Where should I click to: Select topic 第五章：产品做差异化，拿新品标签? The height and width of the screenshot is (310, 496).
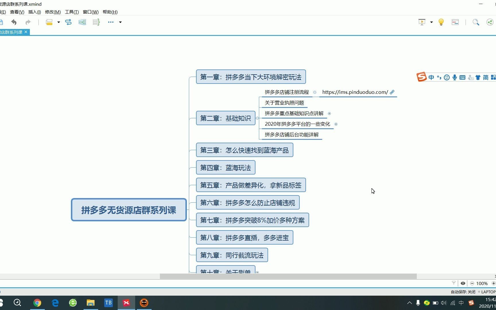(x=251, y=185)
